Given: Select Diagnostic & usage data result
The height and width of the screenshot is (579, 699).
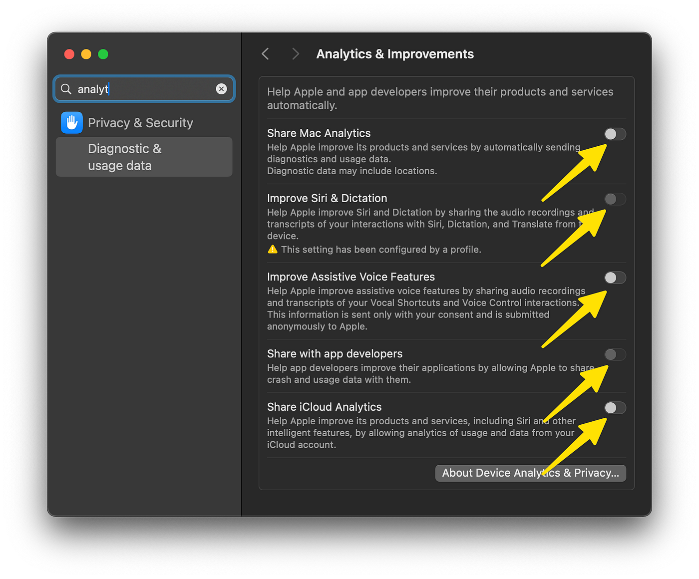Looking at the screenshot, I should [x=144, y=157].
